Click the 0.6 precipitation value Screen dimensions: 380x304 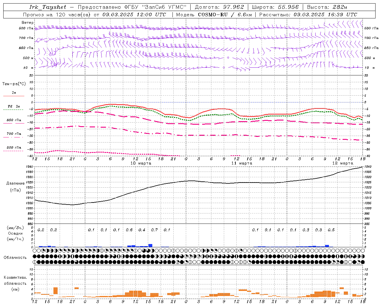click(129, 230)
